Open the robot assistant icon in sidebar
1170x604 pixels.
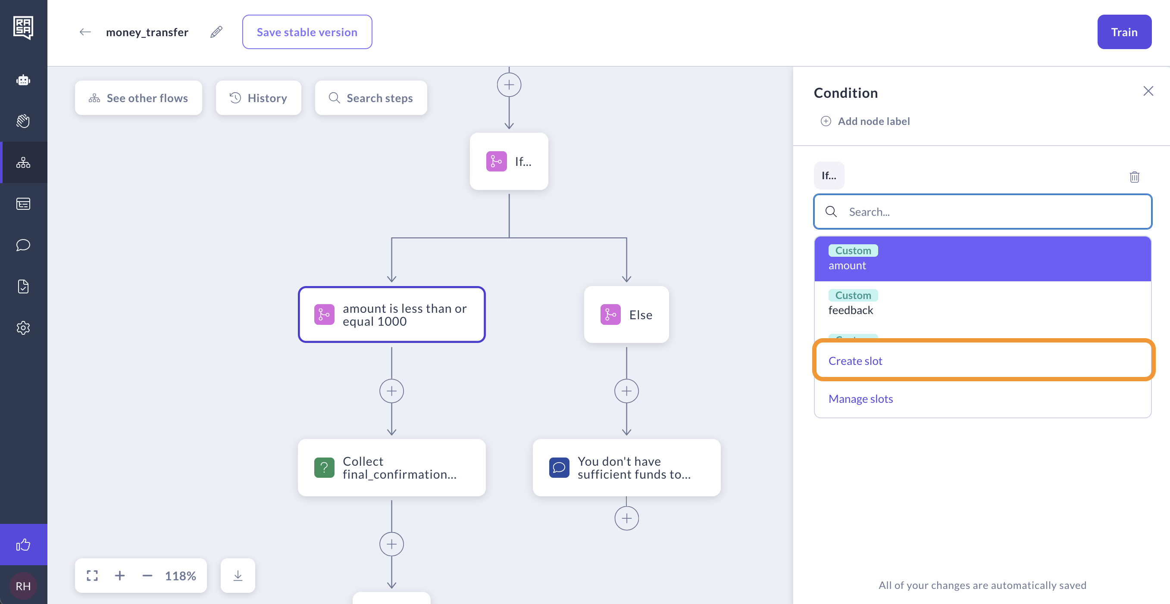pyautogui.click(x=23, y=80)
